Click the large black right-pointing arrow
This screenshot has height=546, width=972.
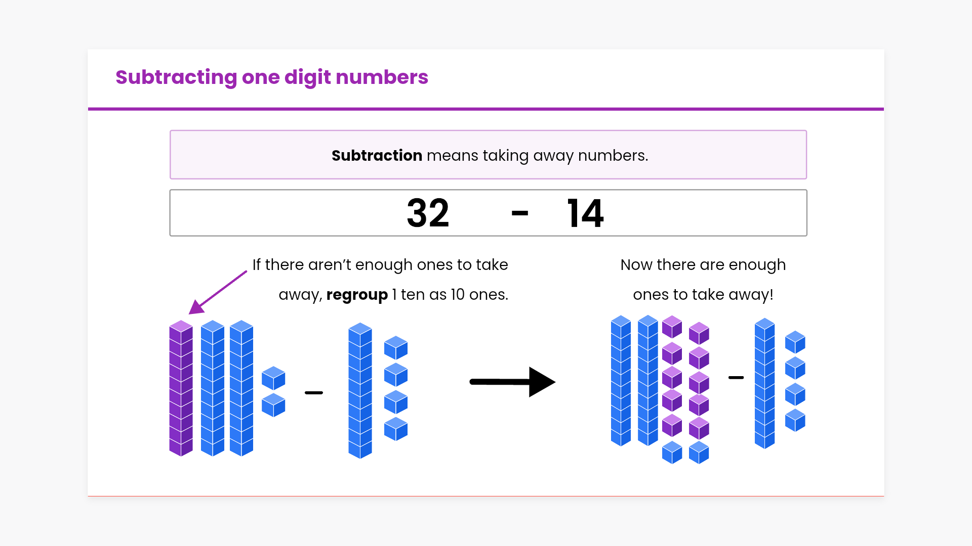[512, 382]
